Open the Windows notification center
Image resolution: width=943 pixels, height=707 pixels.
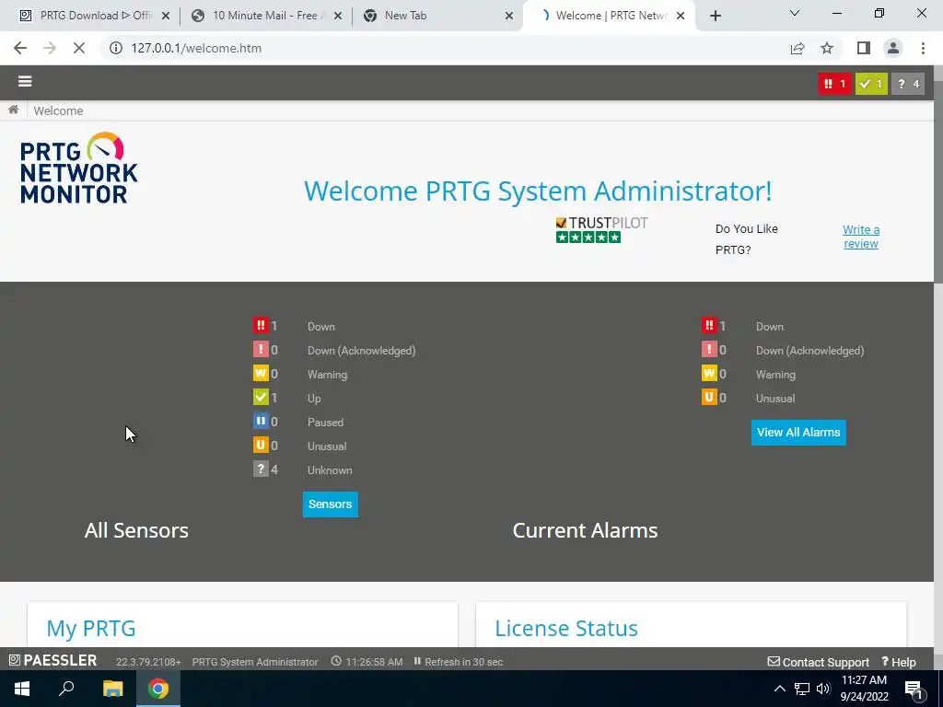[914, 689]
